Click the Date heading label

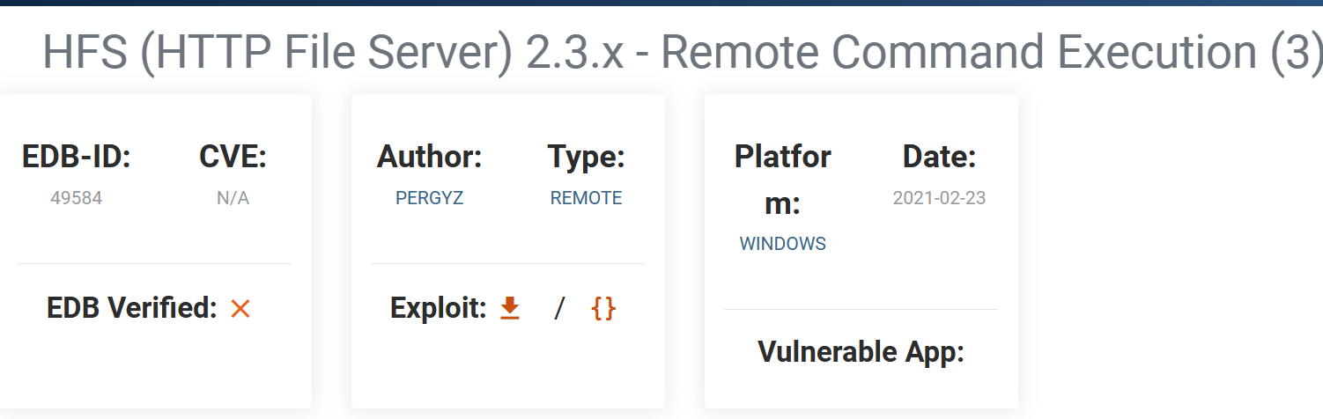point(939,157)
